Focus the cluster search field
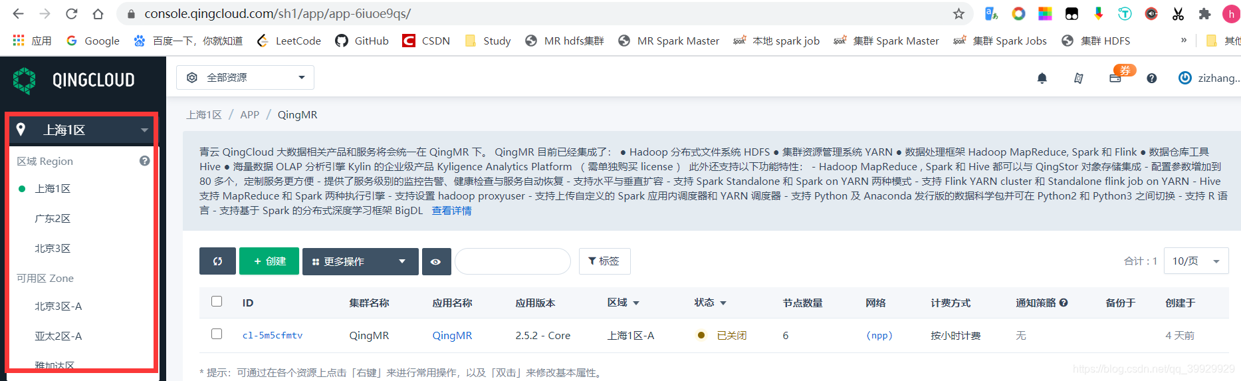This screenshot has height=381, width=1241. 512,261
